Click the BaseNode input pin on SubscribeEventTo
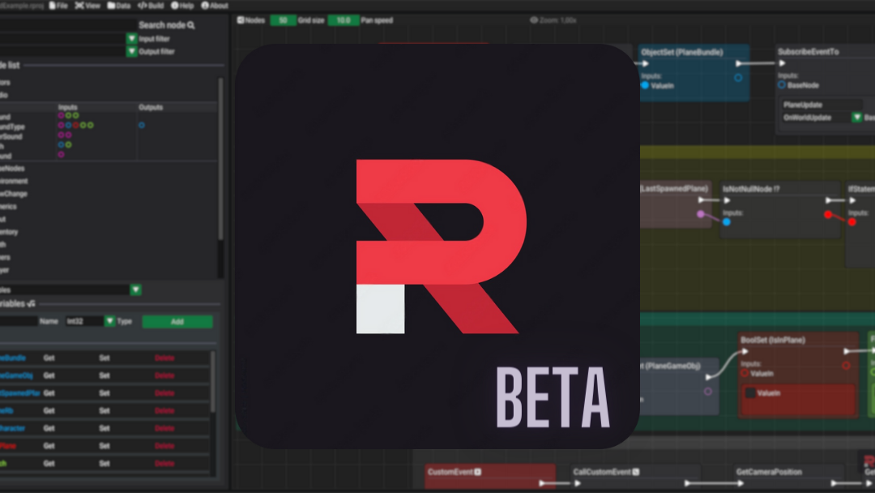The width and height of the screenshot is (875, 493). (782, 85)
